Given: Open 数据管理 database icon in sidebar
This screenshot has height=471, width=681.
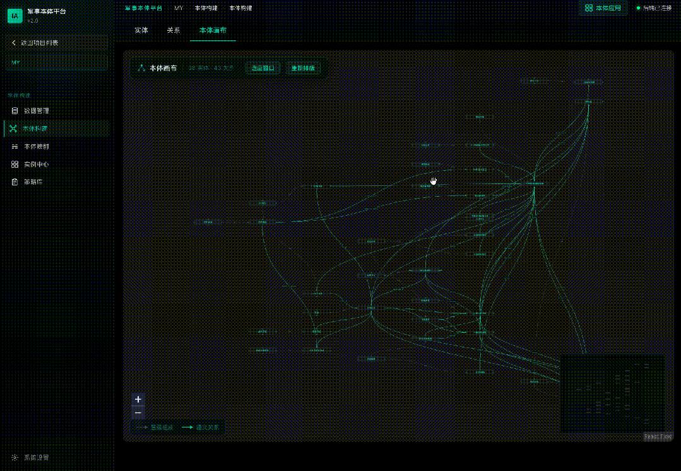Looking at the screenshot, I should (15, 110).
